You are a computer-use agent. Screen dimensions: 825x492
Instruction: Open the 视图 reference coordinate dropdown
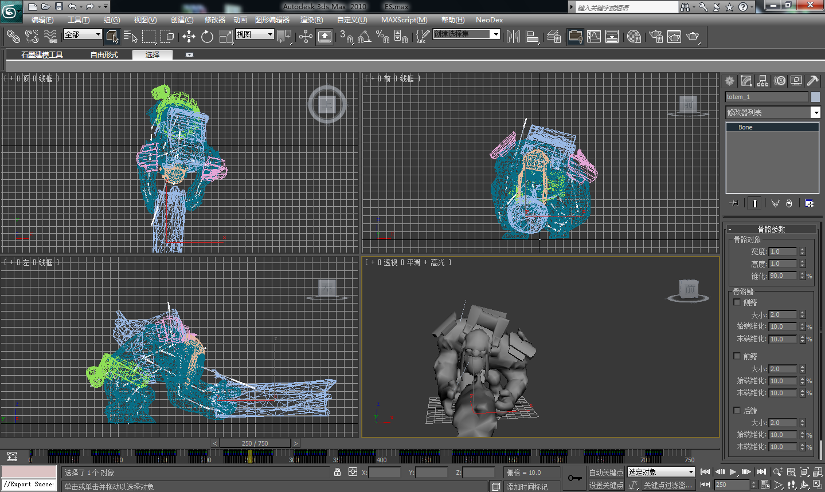255,34
